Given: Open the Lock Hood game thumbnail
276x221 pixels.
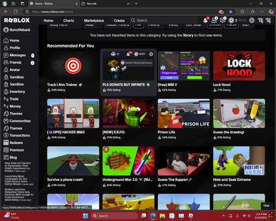Looking at the screenshot, I should point(239,66).
